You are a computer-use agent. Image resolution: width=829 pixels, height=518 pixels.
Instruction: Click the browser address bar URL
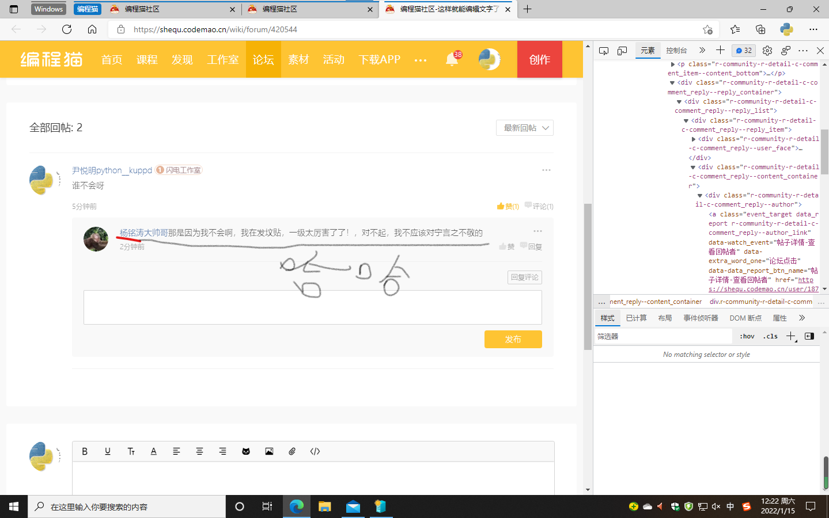(x=215, y=29)
